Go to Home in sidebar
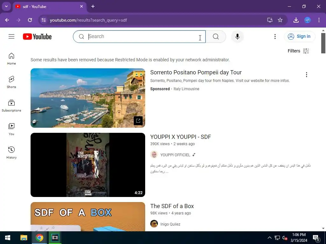Viewport: 326px width, 244px height. (11, 59)
